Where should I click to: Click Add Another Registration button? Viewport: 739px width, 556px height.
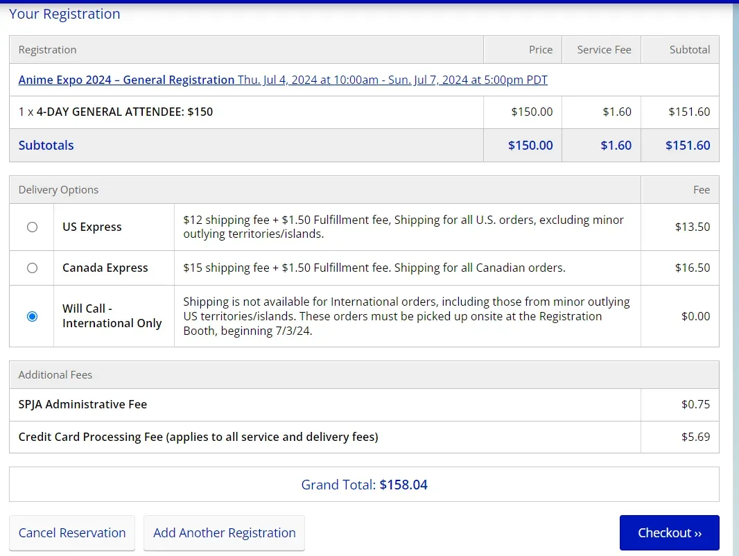coord(224,532)
